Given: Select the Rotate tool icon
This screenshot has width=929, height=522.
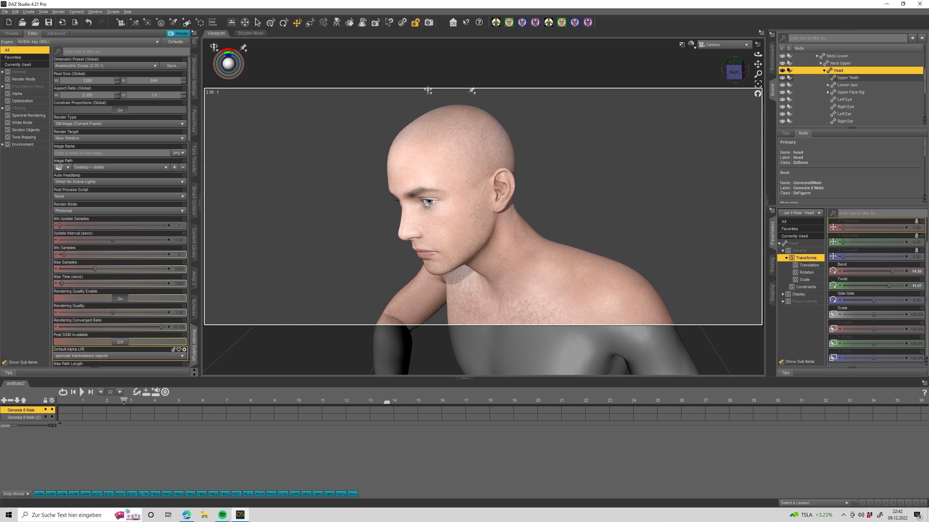Looking at the screenshot, I should tap(284, 22).
